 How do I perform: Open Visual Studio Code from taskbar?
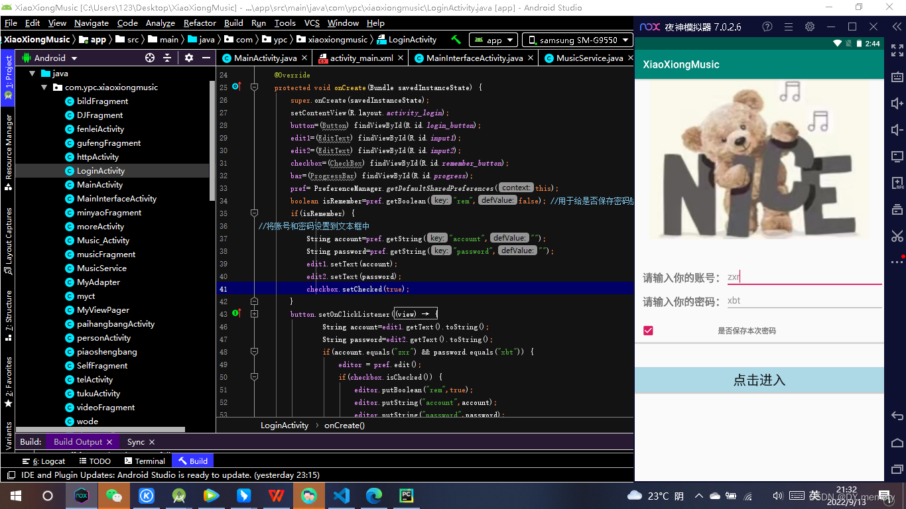[x=342, y=495]
